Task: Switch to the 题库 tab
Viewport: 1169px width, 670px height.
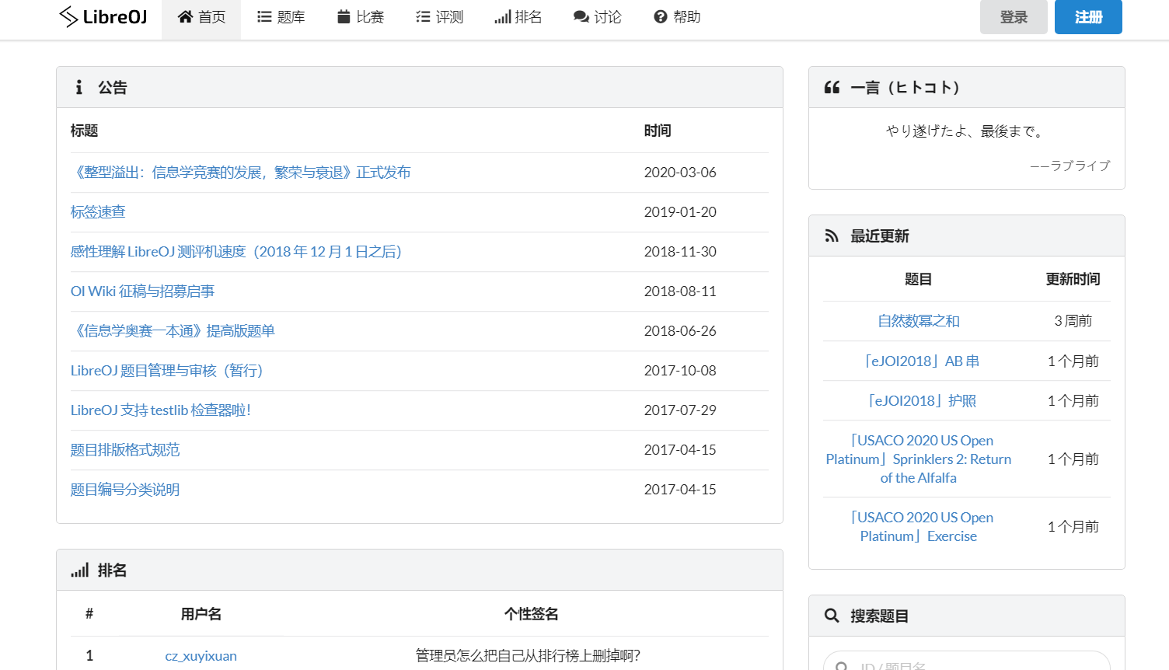Action: coord(281,16)
